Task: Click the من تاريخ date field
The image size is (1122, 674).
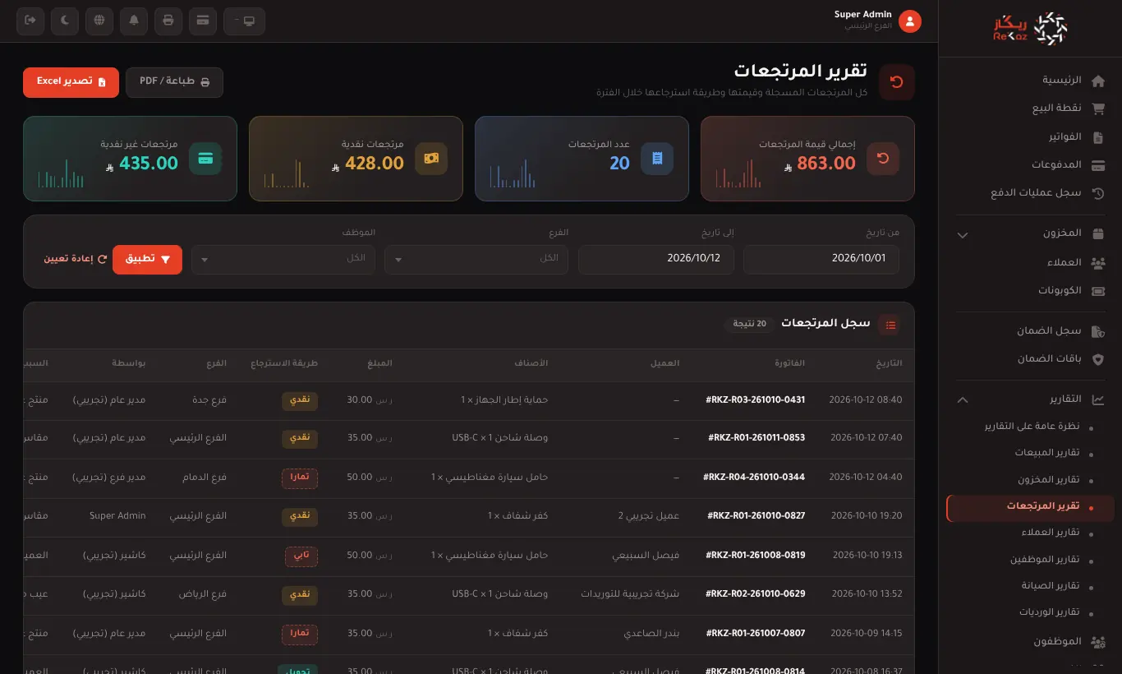Action: coord(821,259)
